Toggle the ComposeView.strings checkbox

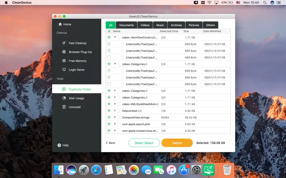(109, 117)
